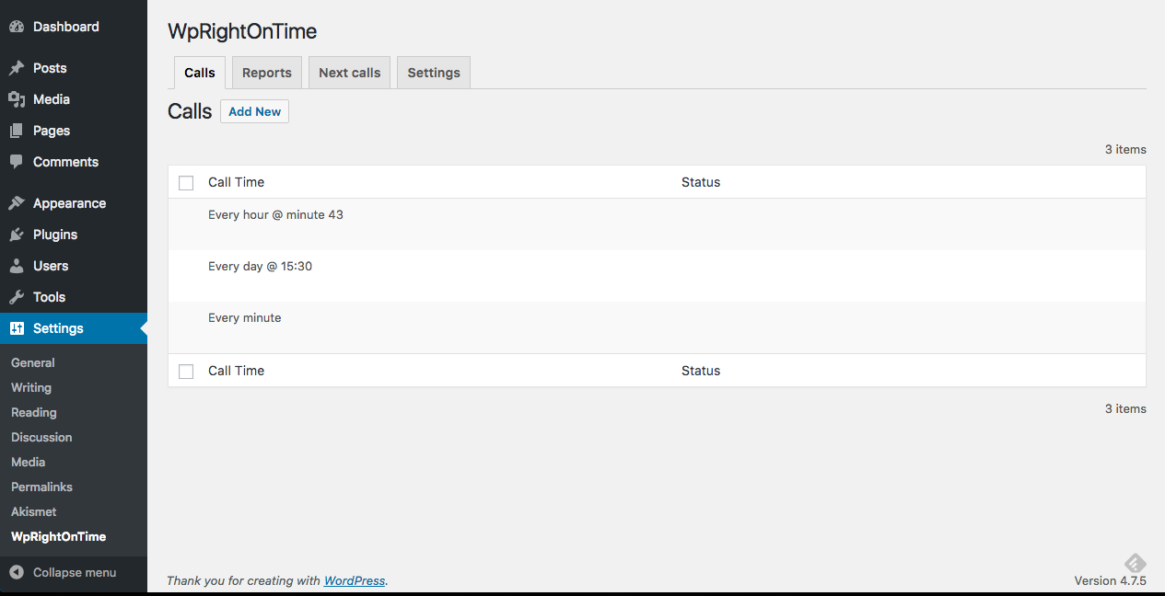
Task: Open Akismet settings submenu
Action: point(34,512)
